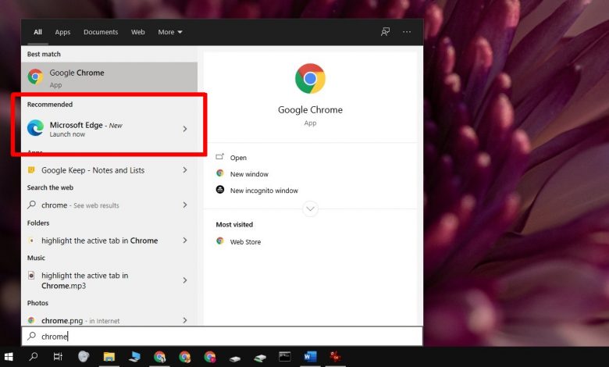Open the grey round icon after Task View

click(x=83, y=357)
